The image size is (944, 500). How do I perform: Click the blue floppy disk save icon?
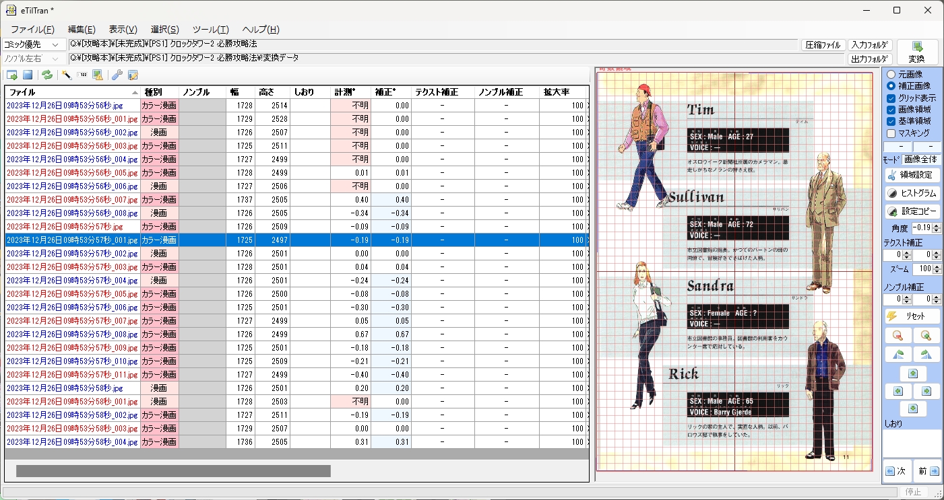28,75
